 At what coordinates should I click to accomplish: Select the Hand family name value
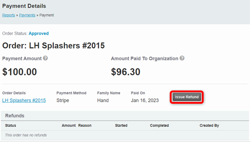[x=103, y=101]
